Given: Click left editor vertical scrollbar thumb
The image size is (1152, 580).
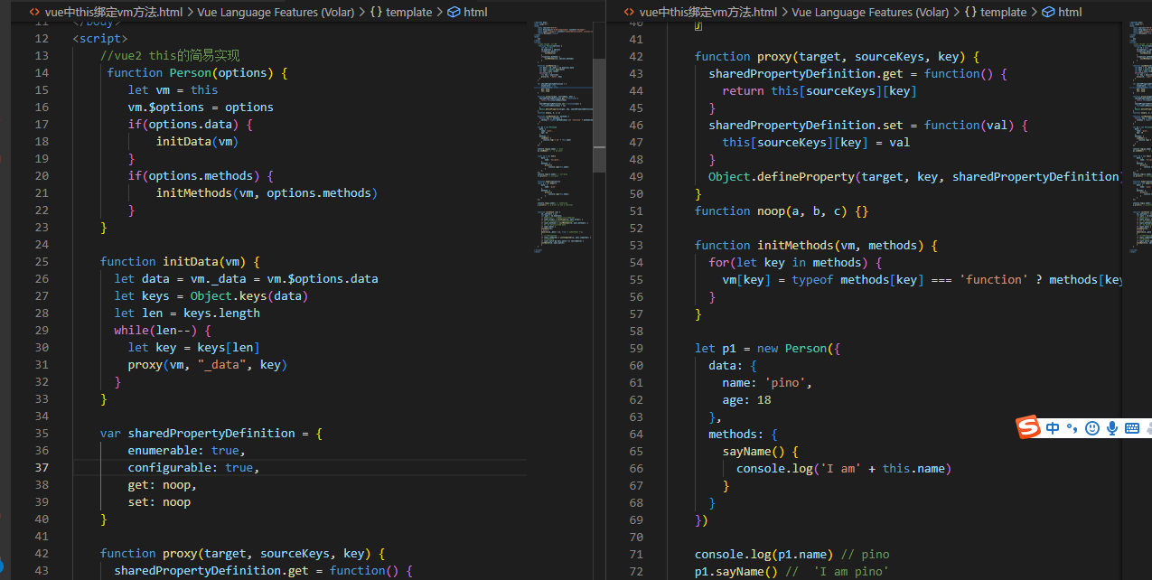Looking at the screenshot, I should (598, 115).
